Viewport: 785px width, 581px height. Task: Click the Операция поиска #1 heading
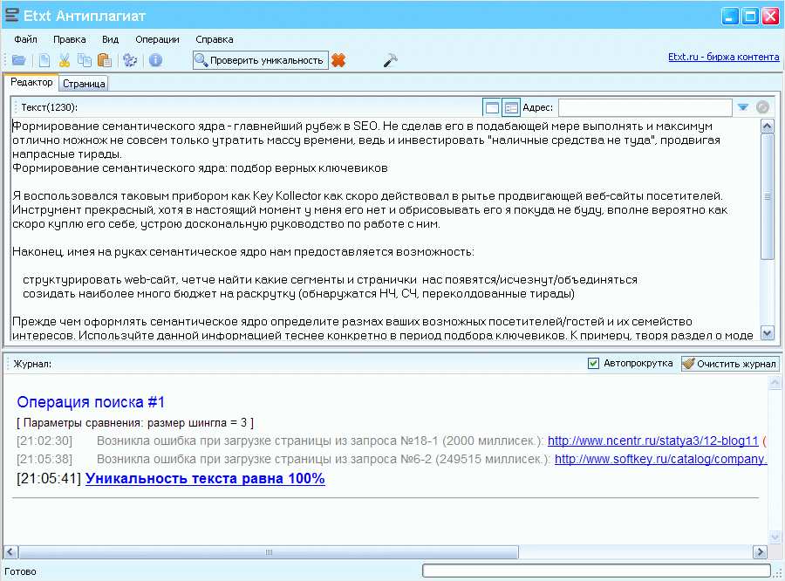point(91,401)
